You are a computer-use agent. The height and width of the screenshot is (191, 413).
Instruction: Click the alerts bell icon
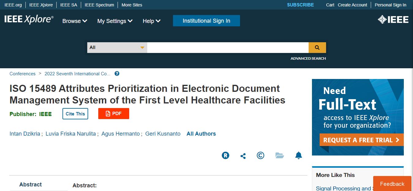point(298,155)
